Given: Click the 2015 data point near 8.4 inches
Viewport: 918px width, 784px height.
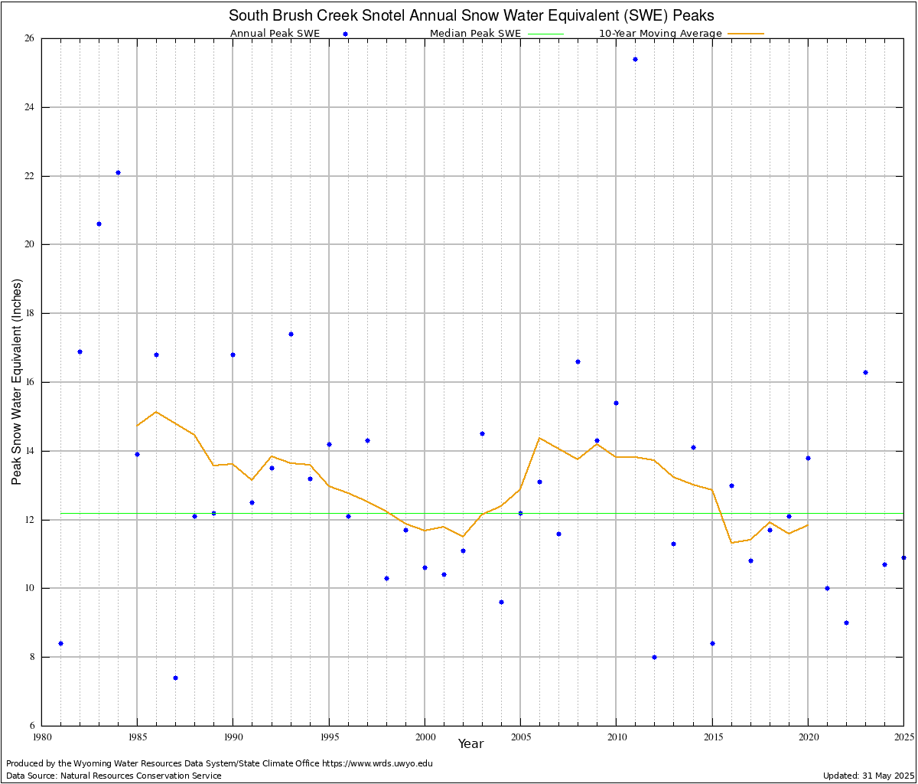Looking at the screenshot, I should pos(712,643).
